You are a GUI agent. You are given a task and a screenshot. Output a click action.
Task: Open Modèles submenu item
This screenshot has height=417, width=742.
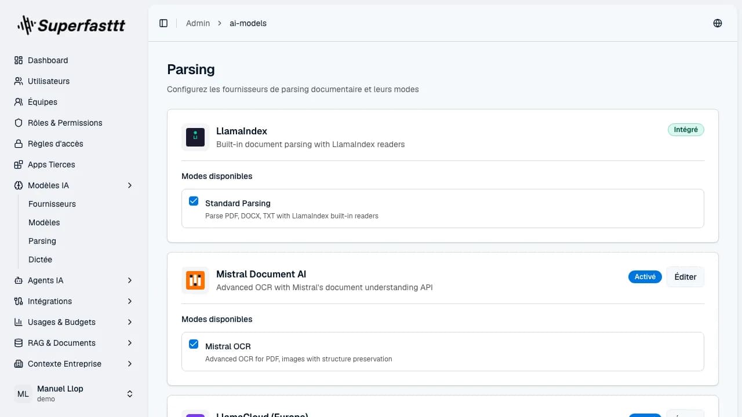pyautogui.click(x=44, y=222)
